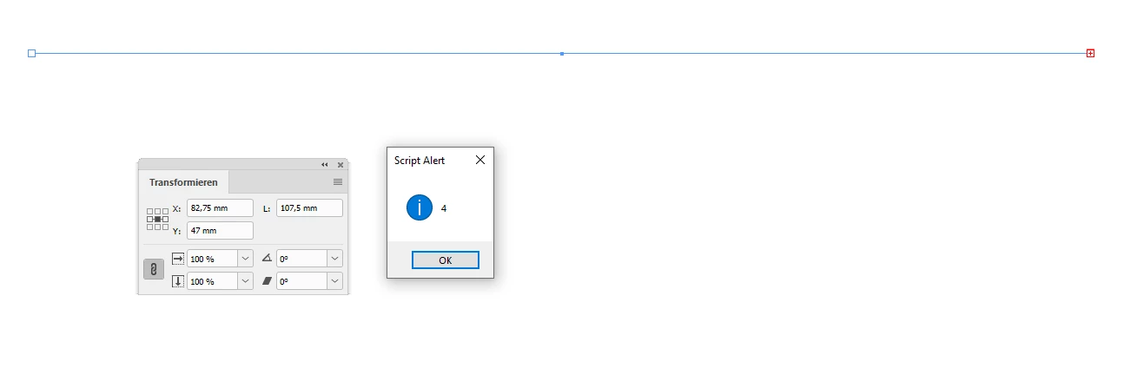Select the center reference point

[x=157, y=219]
